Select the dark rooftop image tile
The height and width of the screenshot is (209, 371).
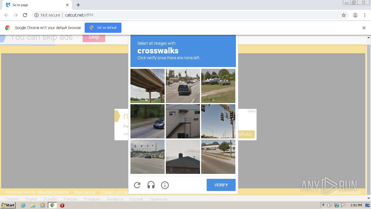click(x=183, y=157)
